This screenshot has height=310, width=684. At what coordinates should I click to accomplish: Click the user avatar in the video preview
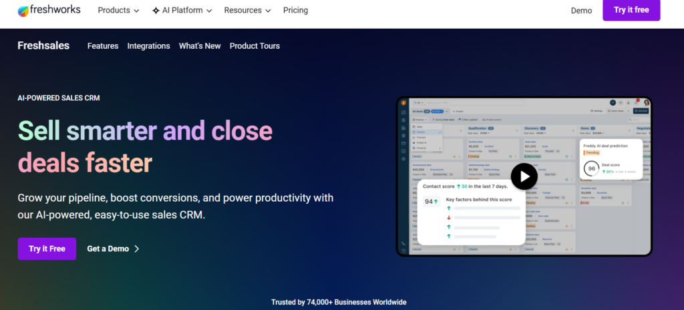(x=647, y=103)
